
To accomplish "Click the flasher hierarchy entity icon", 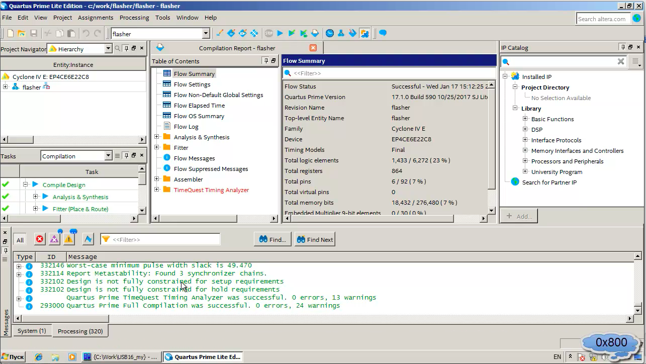I will coord(15,87).
